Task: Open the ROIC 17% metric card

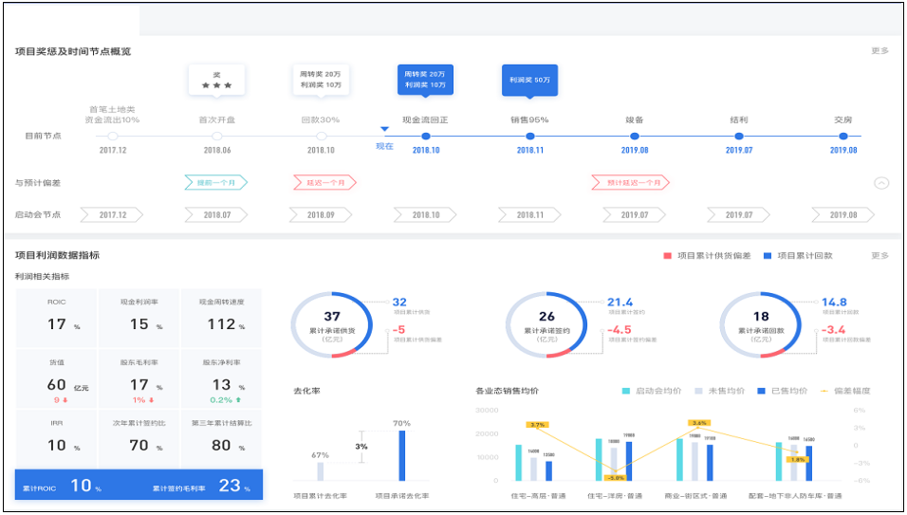Action: [x=56, y=319]
